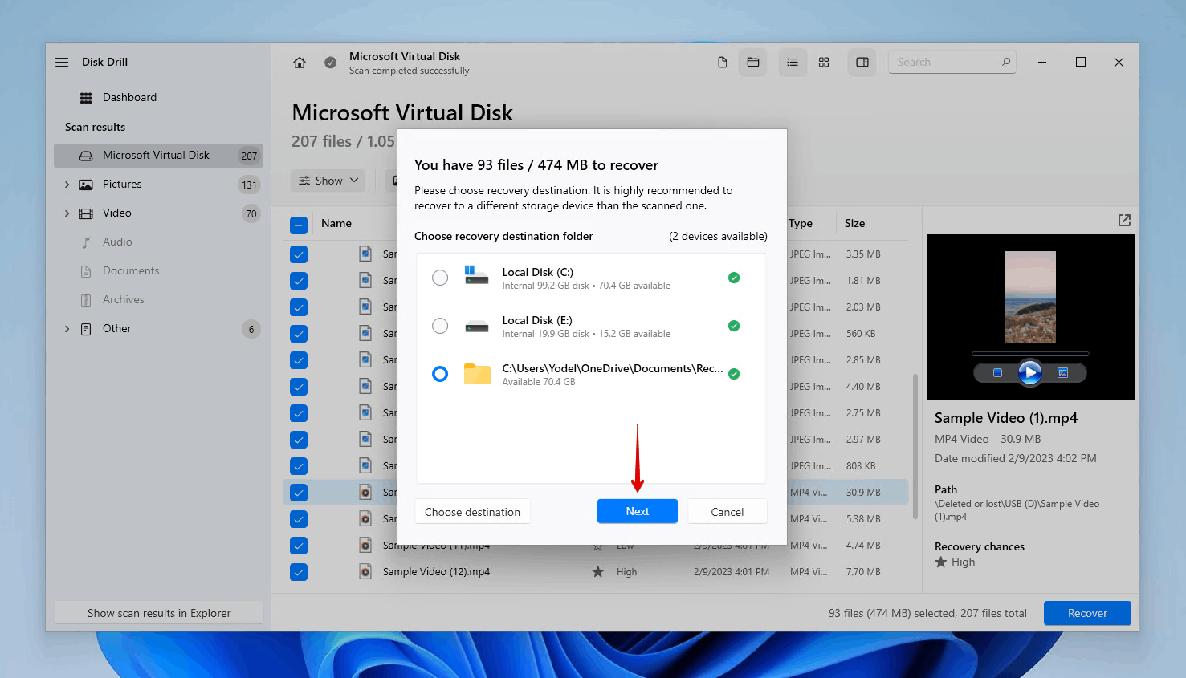Switch to the file view icon

pyautogui.click(x=723, y=63)
